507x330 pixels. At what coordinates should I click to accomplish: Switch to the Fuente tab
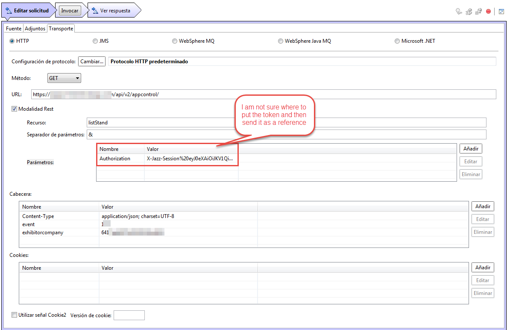[13, 28]
